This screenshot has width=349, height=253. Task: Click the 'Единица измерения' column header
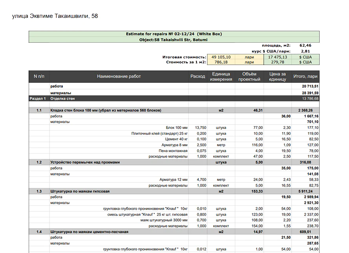[221, 77]
